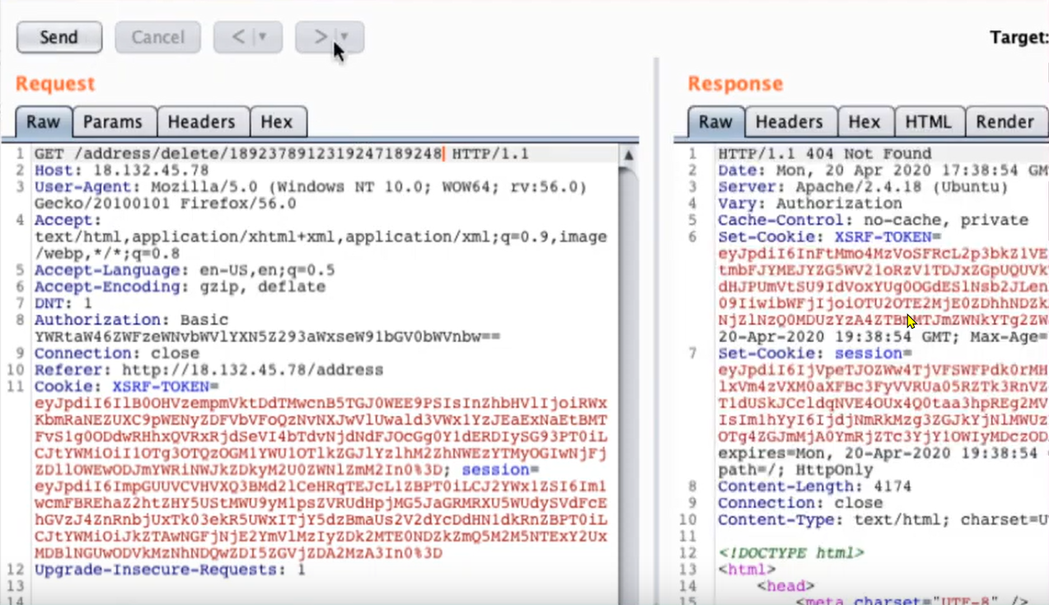Show the response HTML tab

click(x=928, y=122)
